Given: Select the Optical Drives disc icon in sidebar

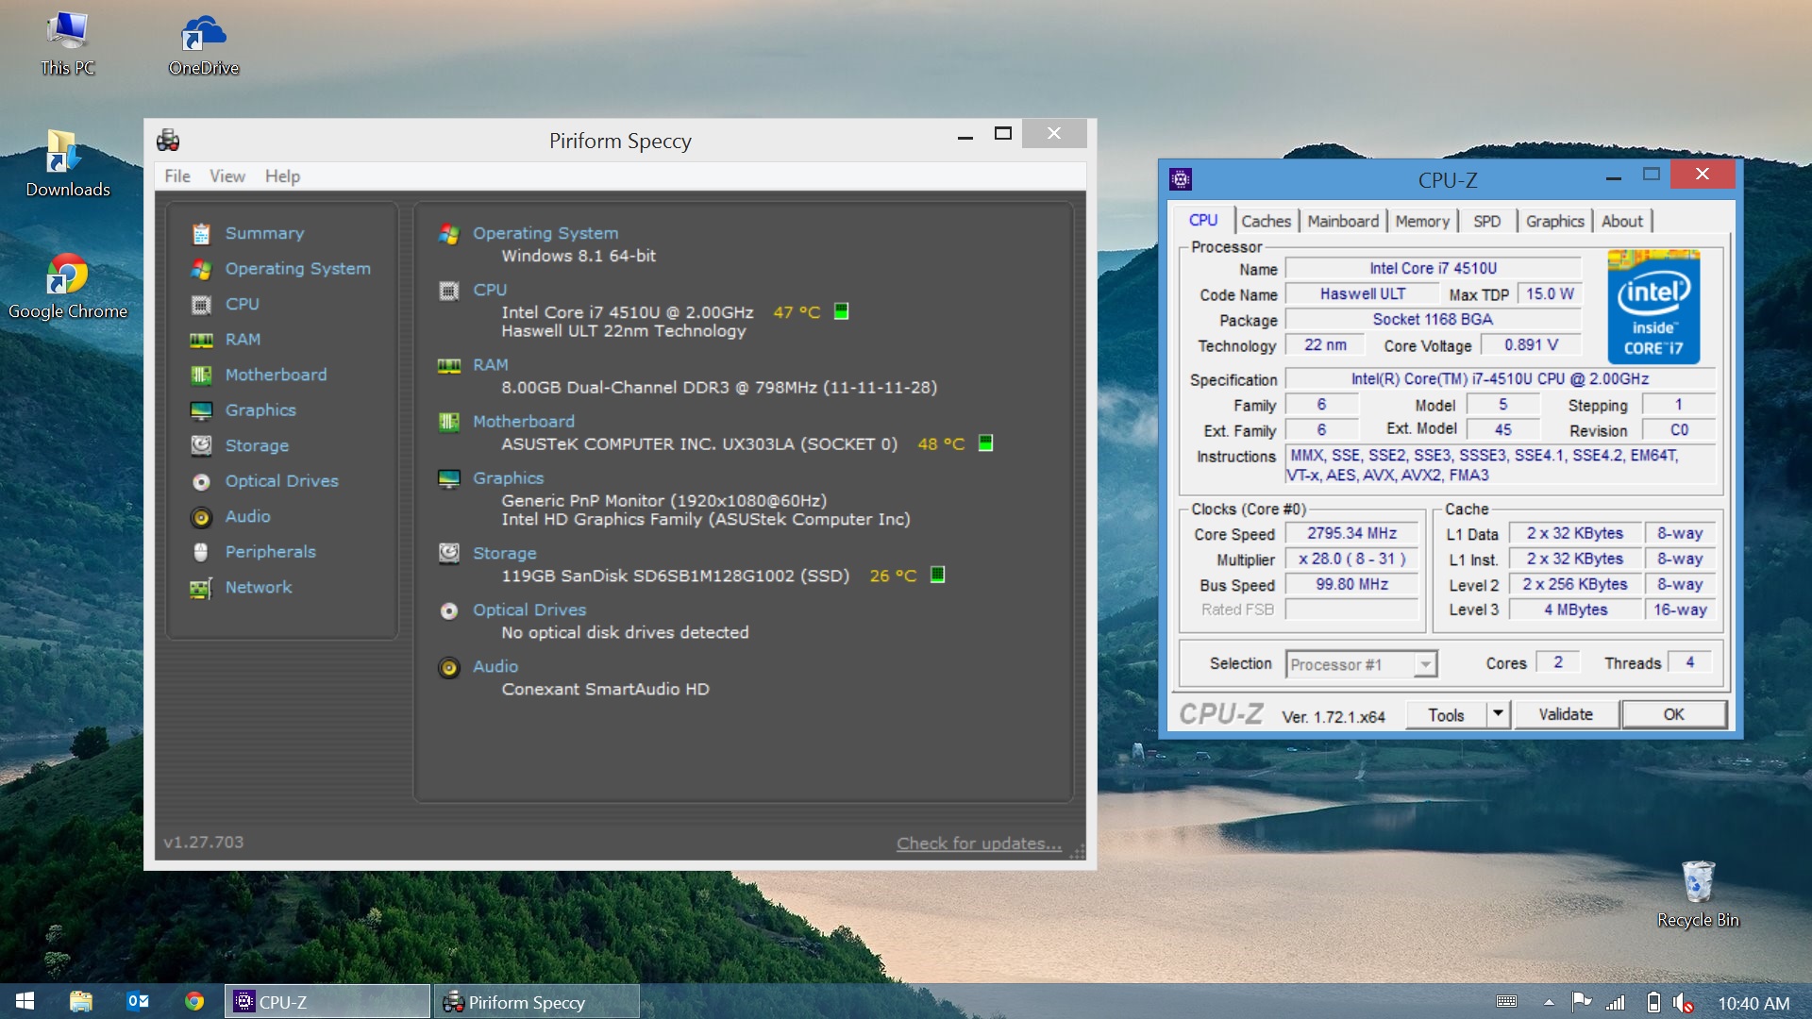Looking at the screenshot, I should (201, 481).
